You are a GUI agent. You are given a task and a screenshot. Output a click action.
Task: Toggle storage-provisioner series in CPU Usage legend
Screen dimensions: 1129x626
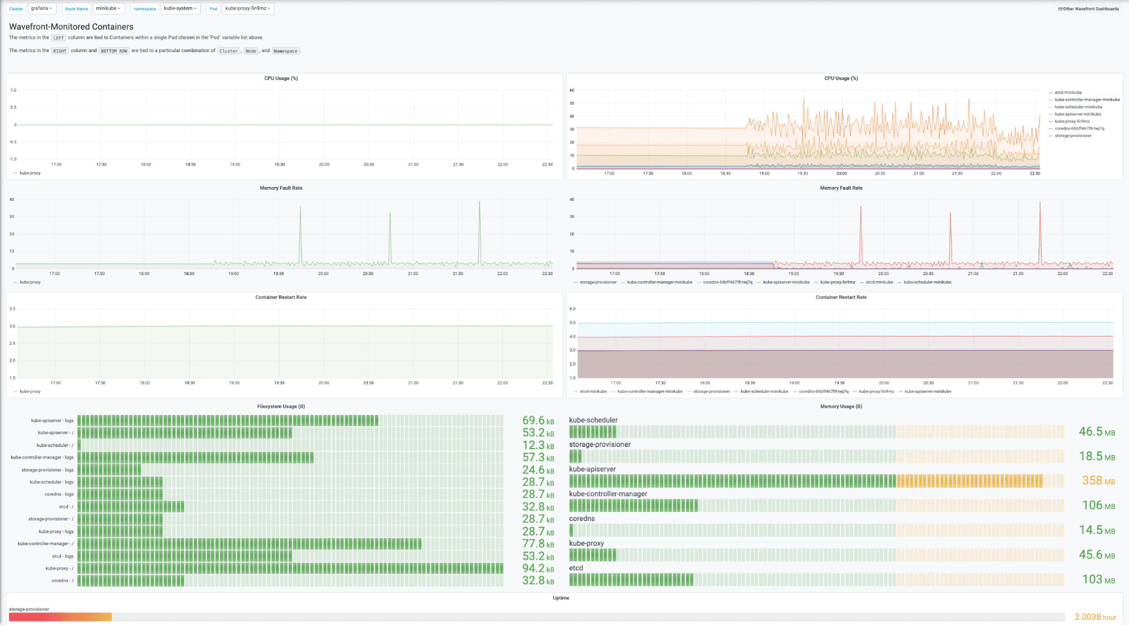pos(1073,136)
